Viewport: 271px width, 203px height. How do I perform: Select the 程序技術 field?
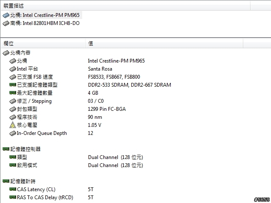click(x=27, y=117)
